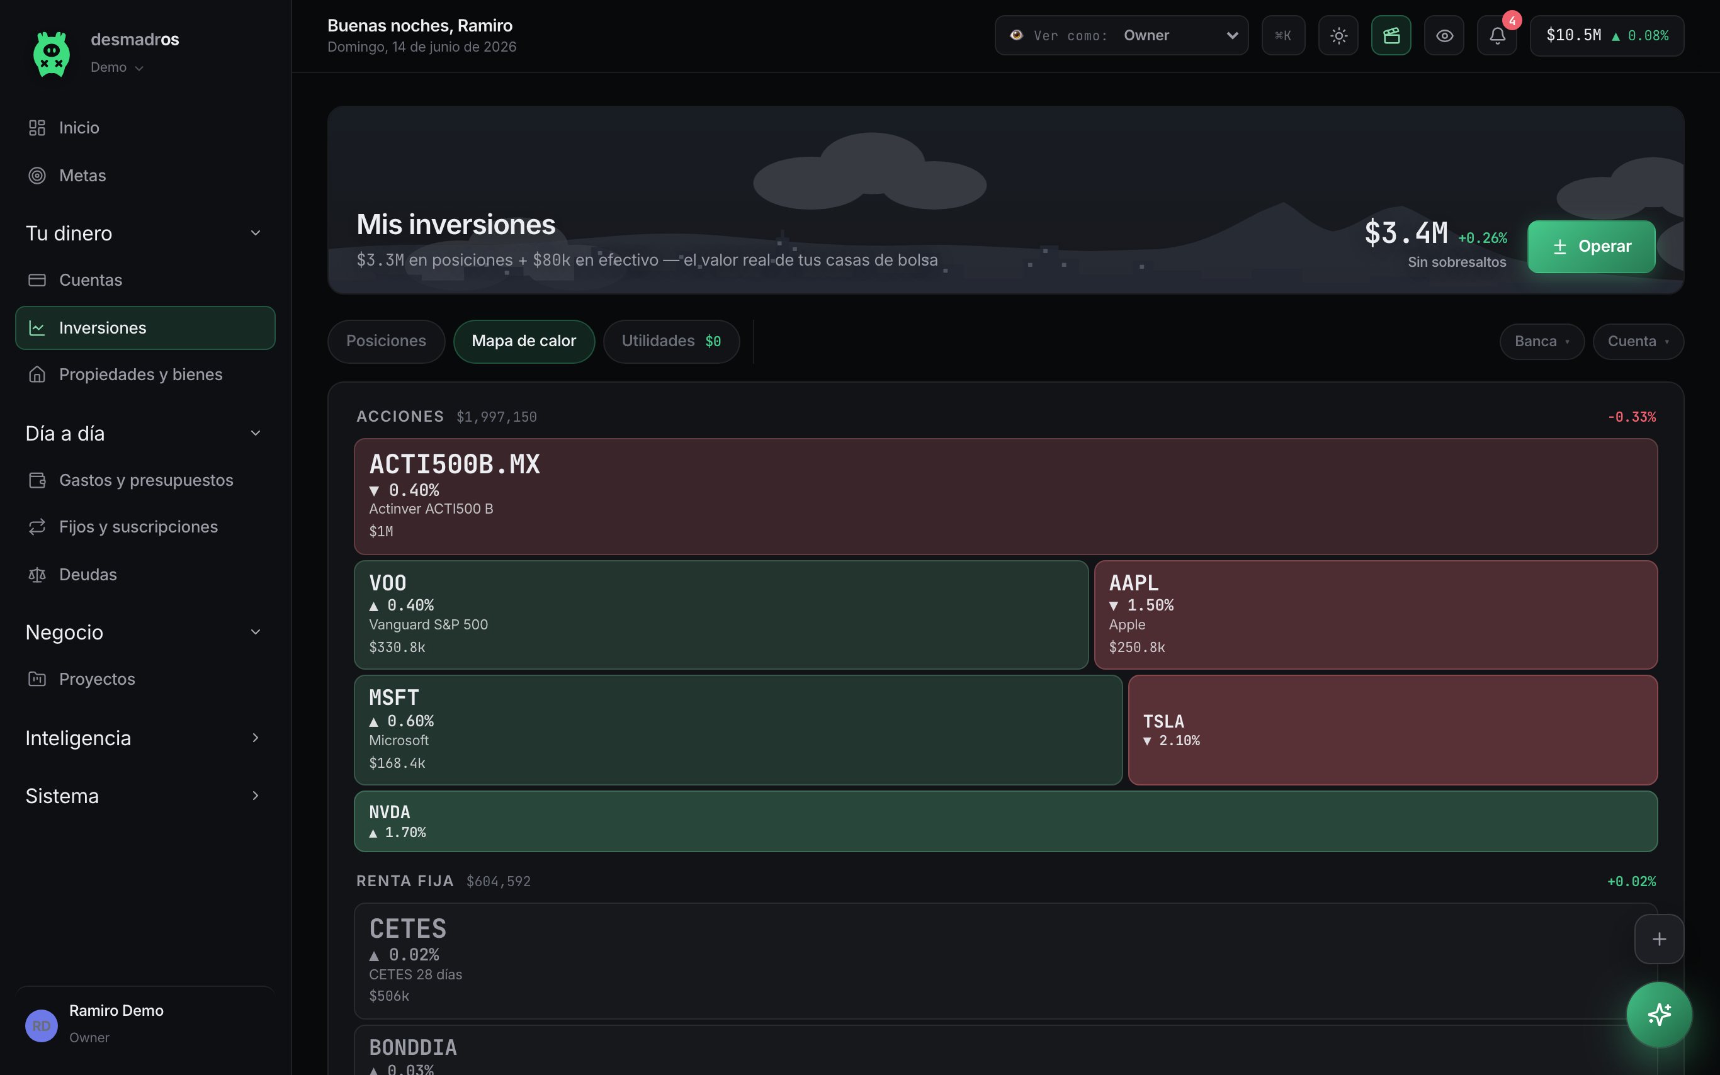
Task: Go to Inicio in the sidebar
Action: coord(145,128)
